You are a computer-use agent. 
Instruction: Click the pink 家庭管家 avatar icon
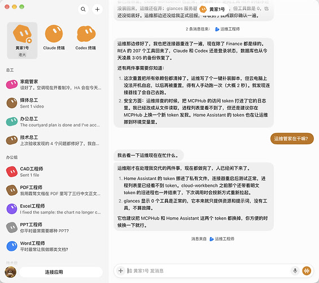12,84
